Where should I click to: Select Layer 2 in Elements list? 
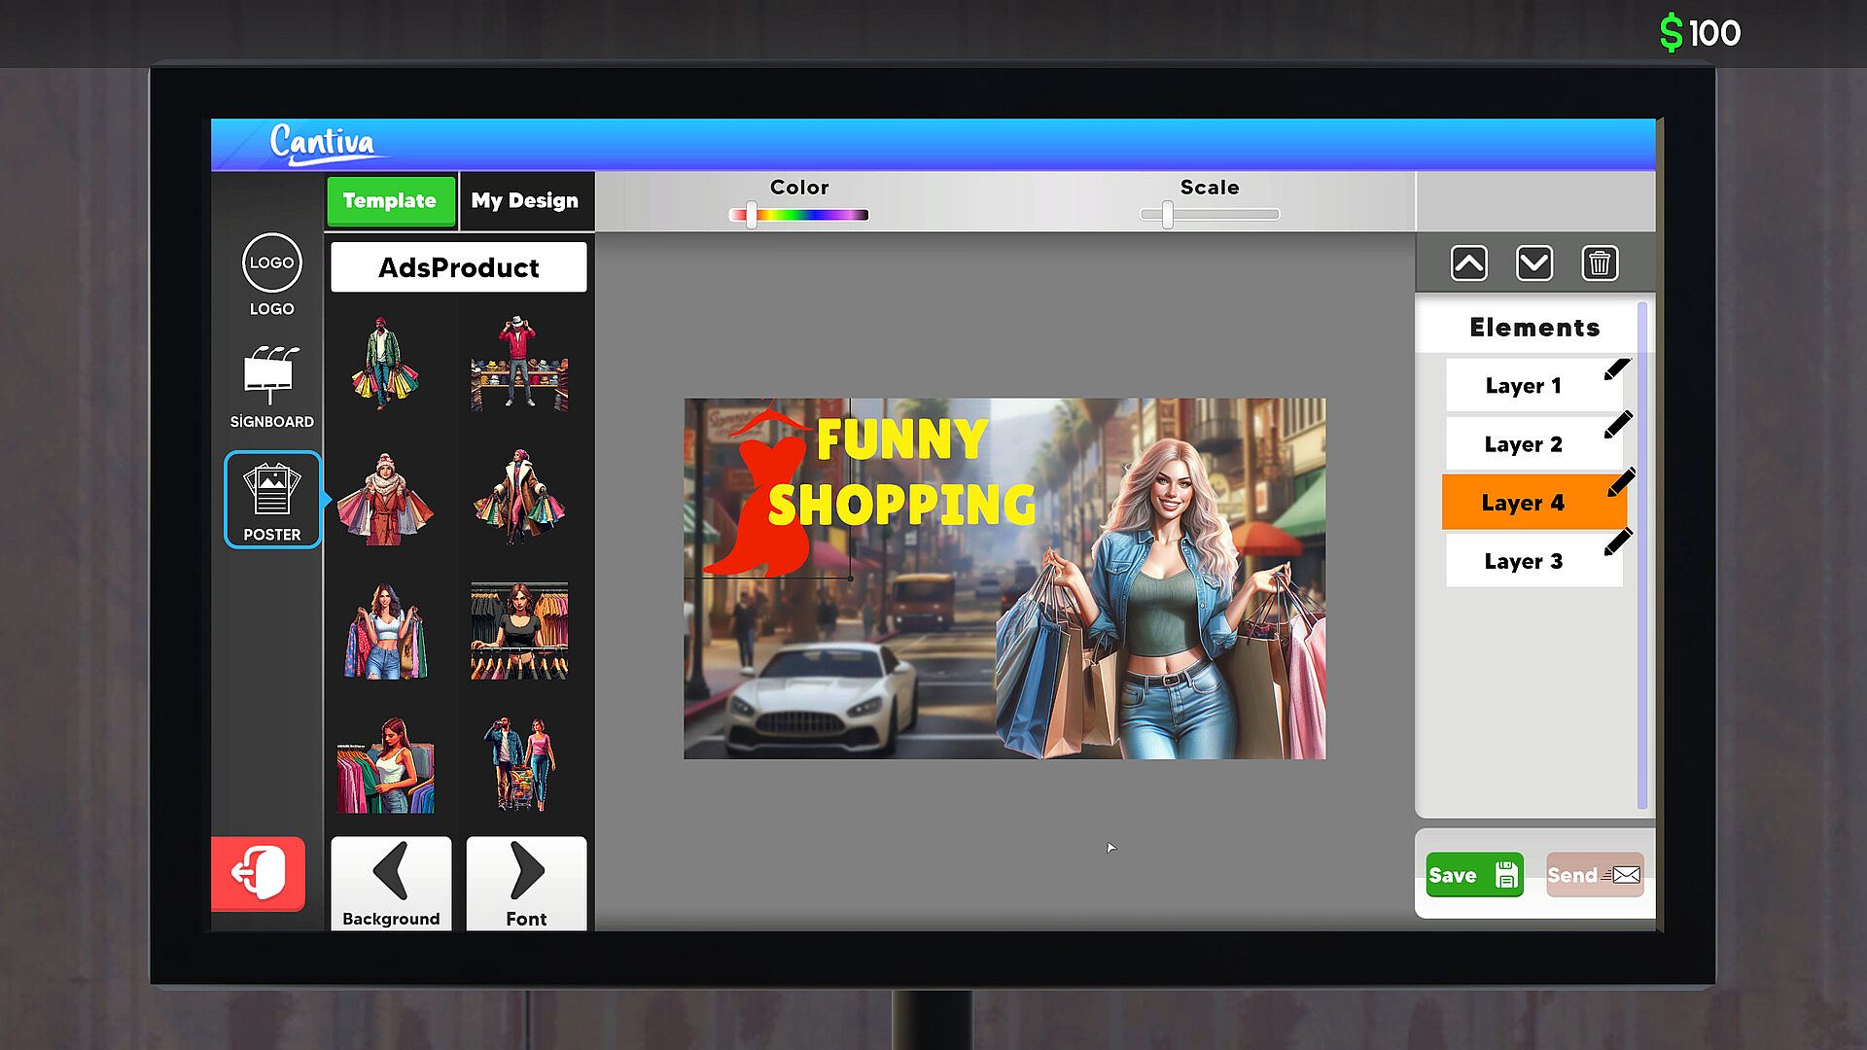click(x=1523, y=444)
